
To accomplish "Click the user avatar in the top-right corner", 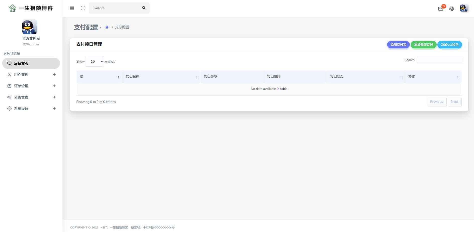I will [463, 8].
